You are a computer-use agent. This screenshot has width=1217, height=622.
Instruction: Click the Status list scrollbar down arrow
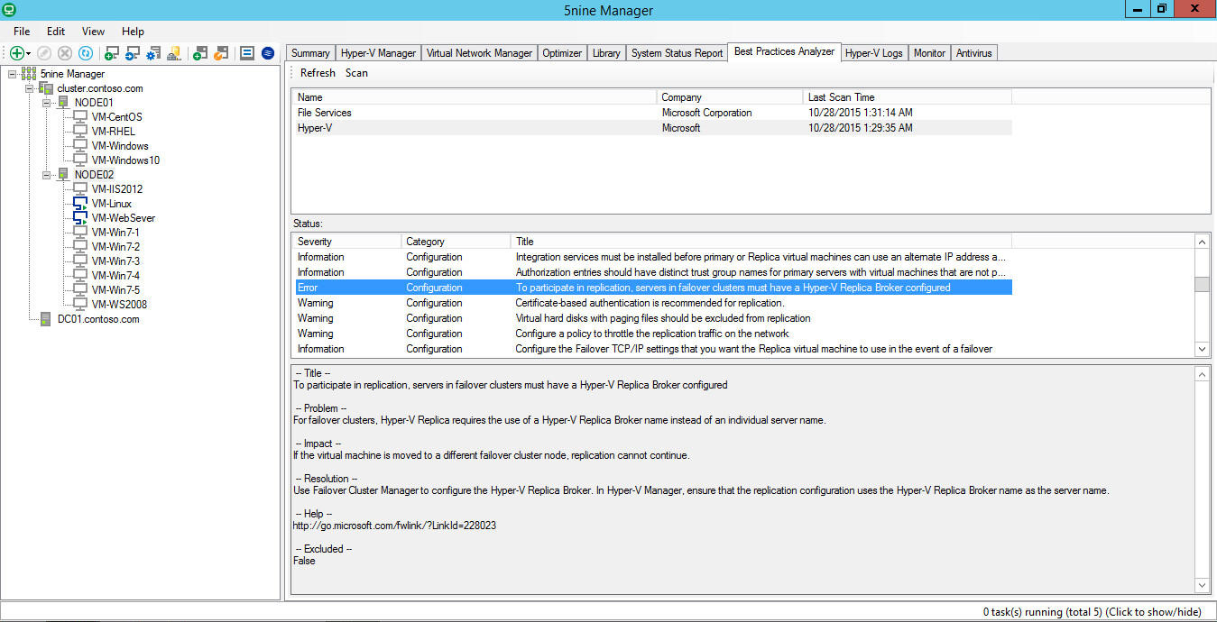(x=1202, y=349)
